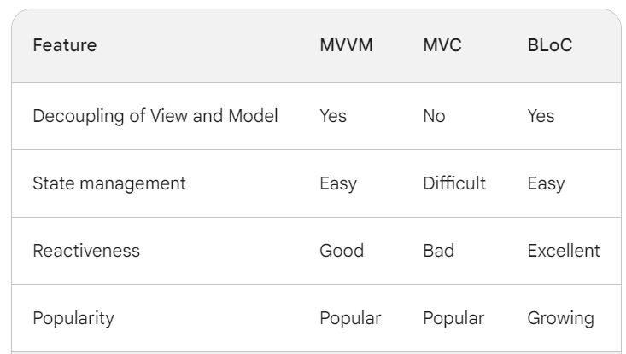
Task: Click the BLoC Yes cell for decoupling
Action: click(541, 116)
